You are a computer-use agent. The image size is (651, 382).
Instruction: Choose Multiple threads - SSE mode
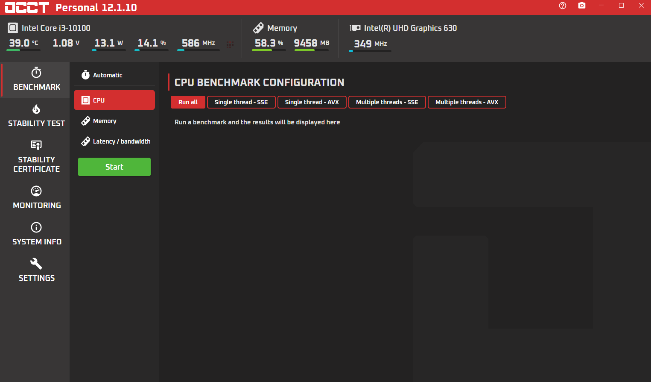[x=387, y=102]
